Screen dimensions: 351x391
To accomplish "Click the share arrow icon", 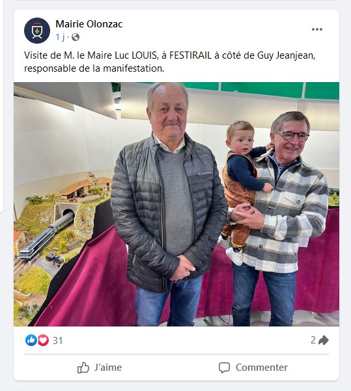I will point(324,340).
